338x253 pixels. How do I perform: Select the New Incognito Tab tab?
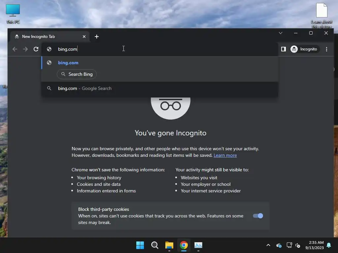click(50, 37)
